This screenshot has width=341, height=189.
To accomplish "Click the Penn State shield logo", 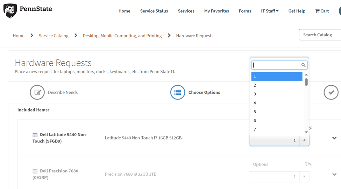I will pos(10,11).
